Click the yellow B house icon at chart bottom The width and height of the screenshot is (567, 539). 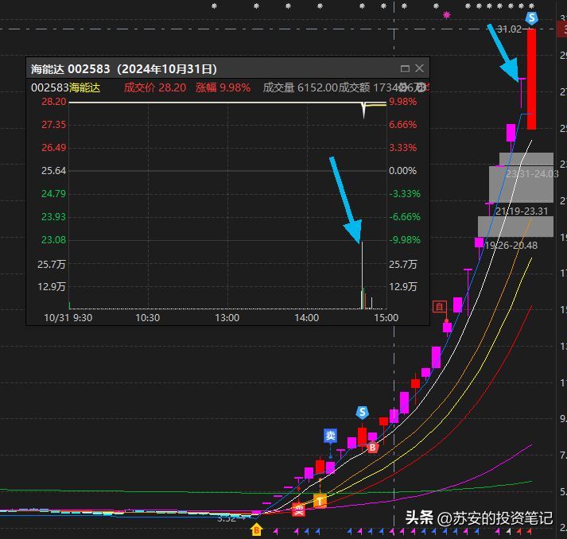(257, 528)
